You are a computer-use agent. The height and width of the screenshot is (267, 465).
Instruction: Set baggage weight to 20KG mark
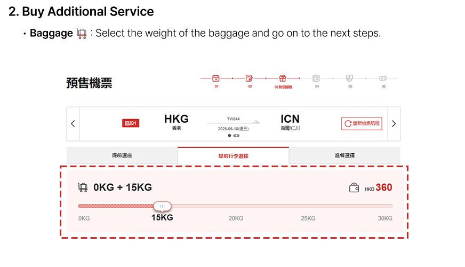236,218
